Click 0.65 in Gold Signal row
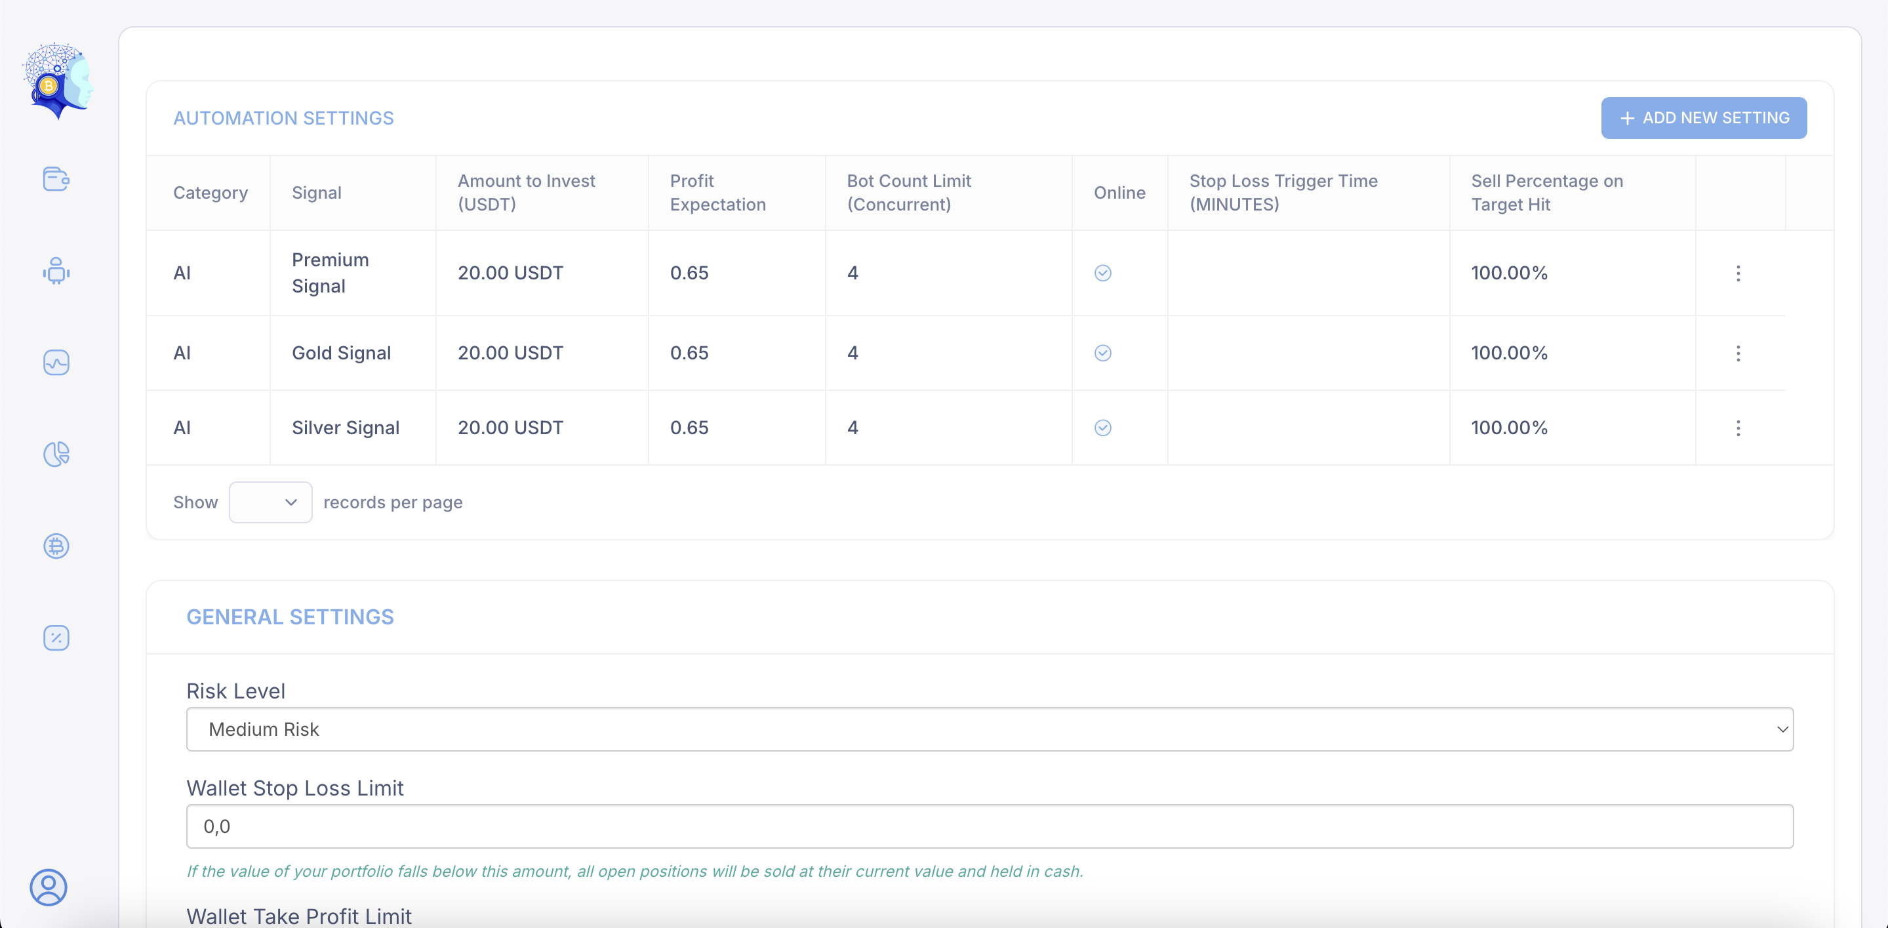The image size is (1888, 928). (x=689, y=353)
